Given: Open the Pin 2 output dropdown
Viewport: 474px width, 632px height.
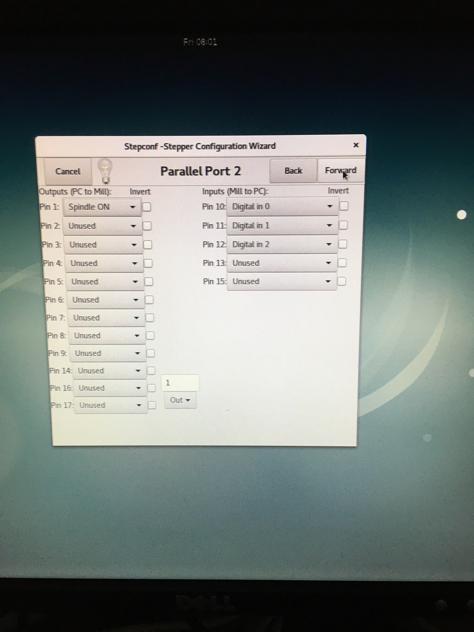Looking at the screenshot, I should click(103, 226).
